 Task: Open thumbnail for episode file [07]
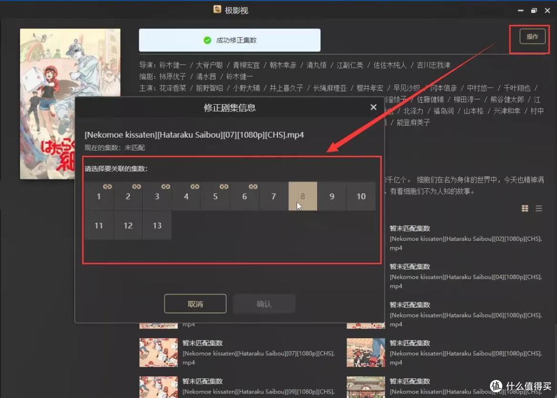(159, 353)
